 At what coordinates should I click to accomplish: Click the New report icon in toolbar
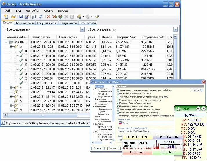(6, 17)
